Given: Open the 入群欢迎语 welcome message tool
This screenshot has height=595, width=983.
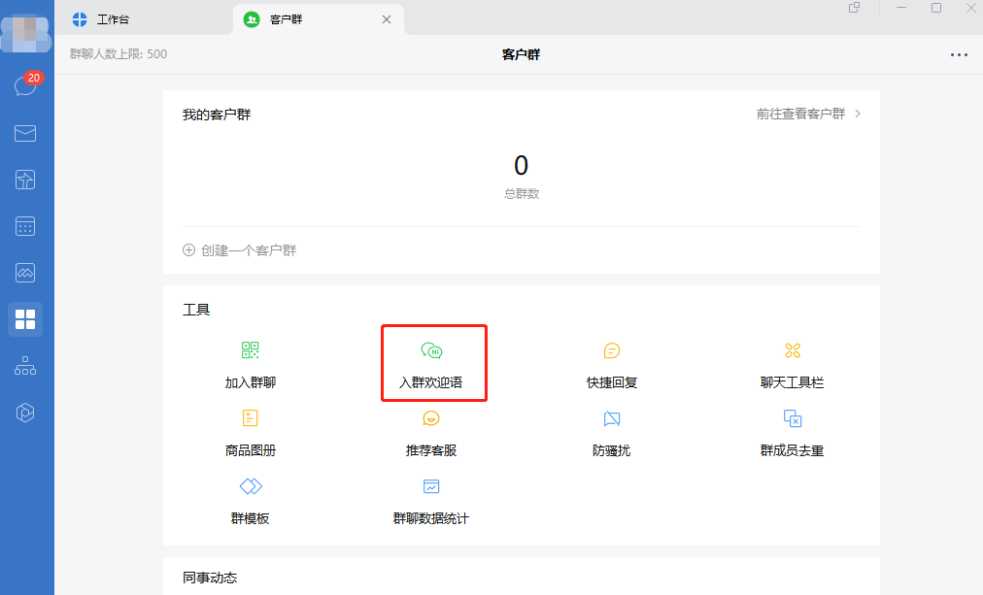Looking at the screenshot, I should pyautogui.click(x=433, y=362).
